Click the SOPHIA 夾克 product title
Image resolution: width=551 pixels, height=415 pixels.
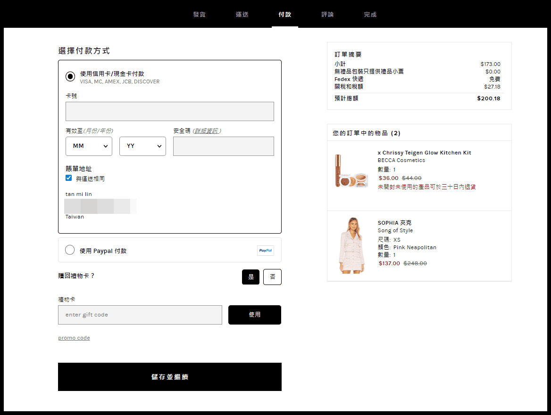(395, 222)
